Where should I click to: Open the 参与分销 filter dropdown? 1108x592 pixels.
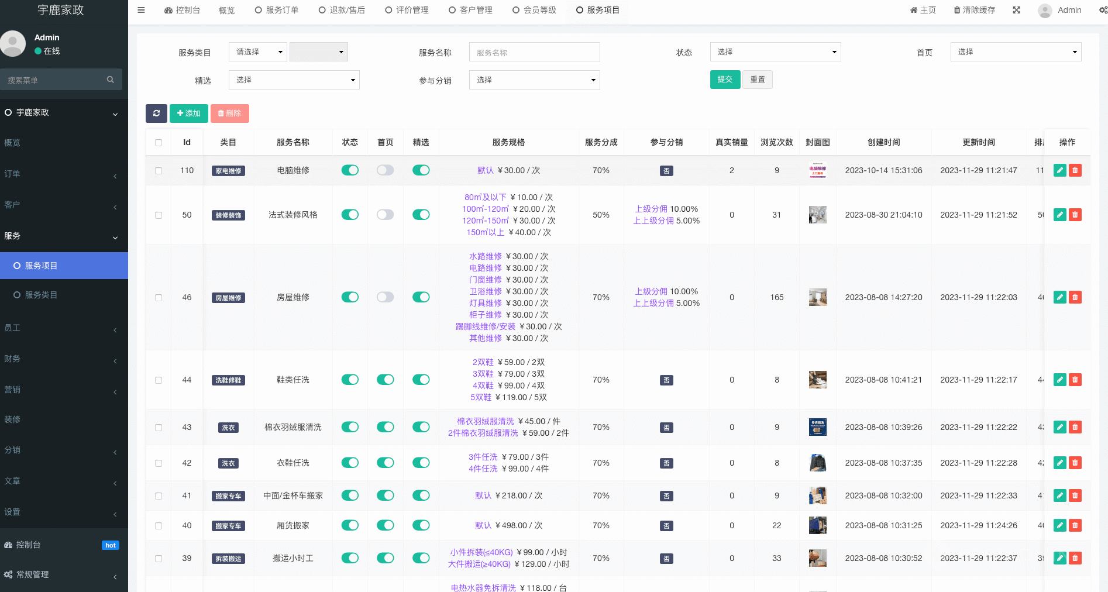[534, 80]
